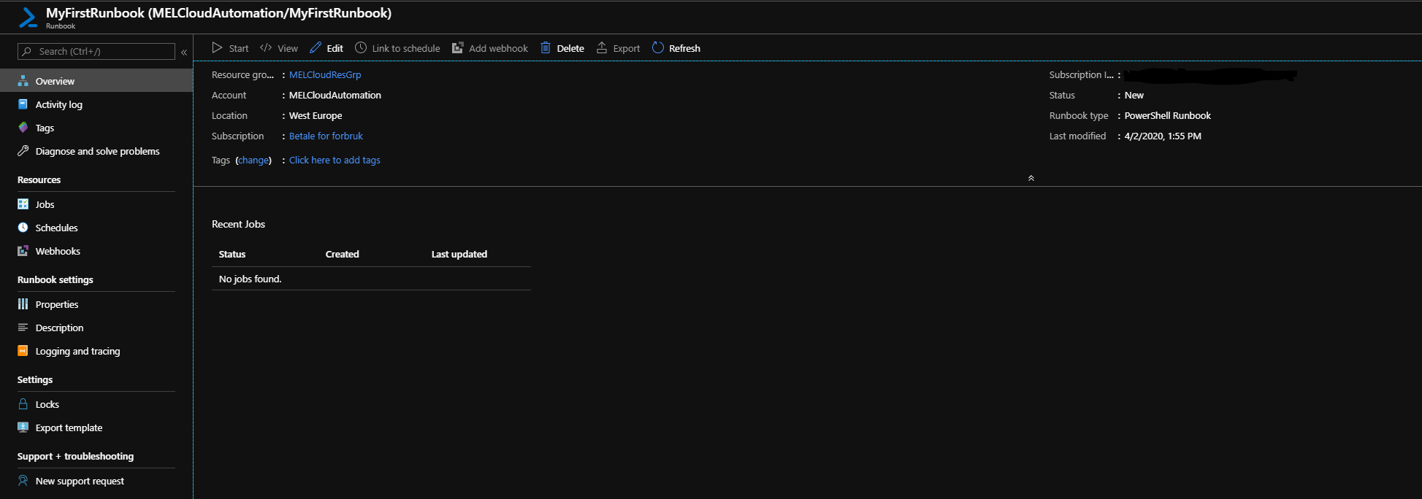Focus the Search (Ctrl+/) field
The image size is (1422, 499).
[96, 51]
